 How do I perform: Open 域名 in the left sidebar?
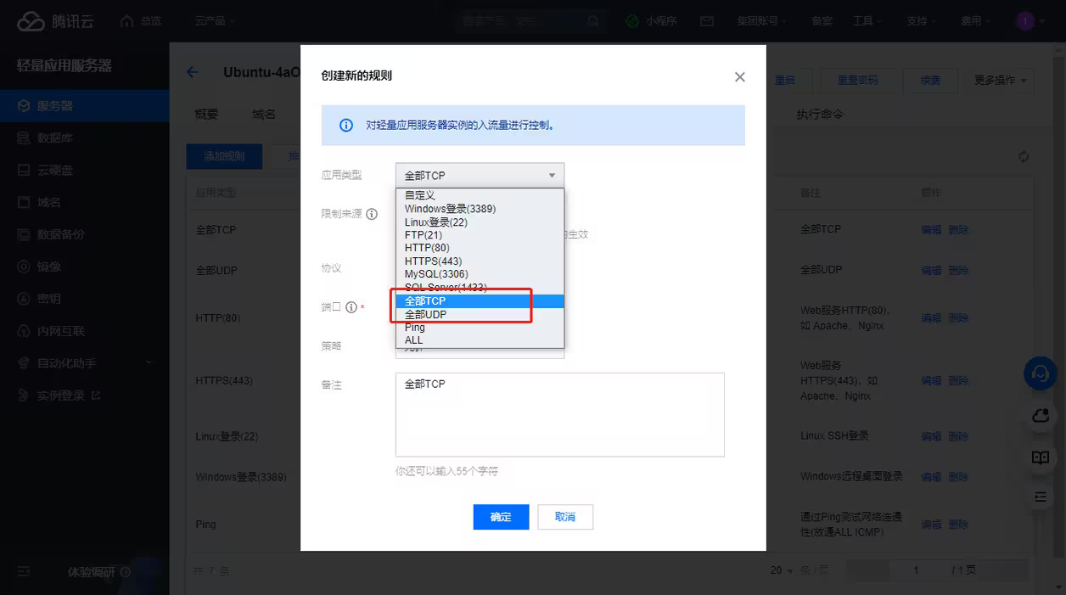(85, 203)
